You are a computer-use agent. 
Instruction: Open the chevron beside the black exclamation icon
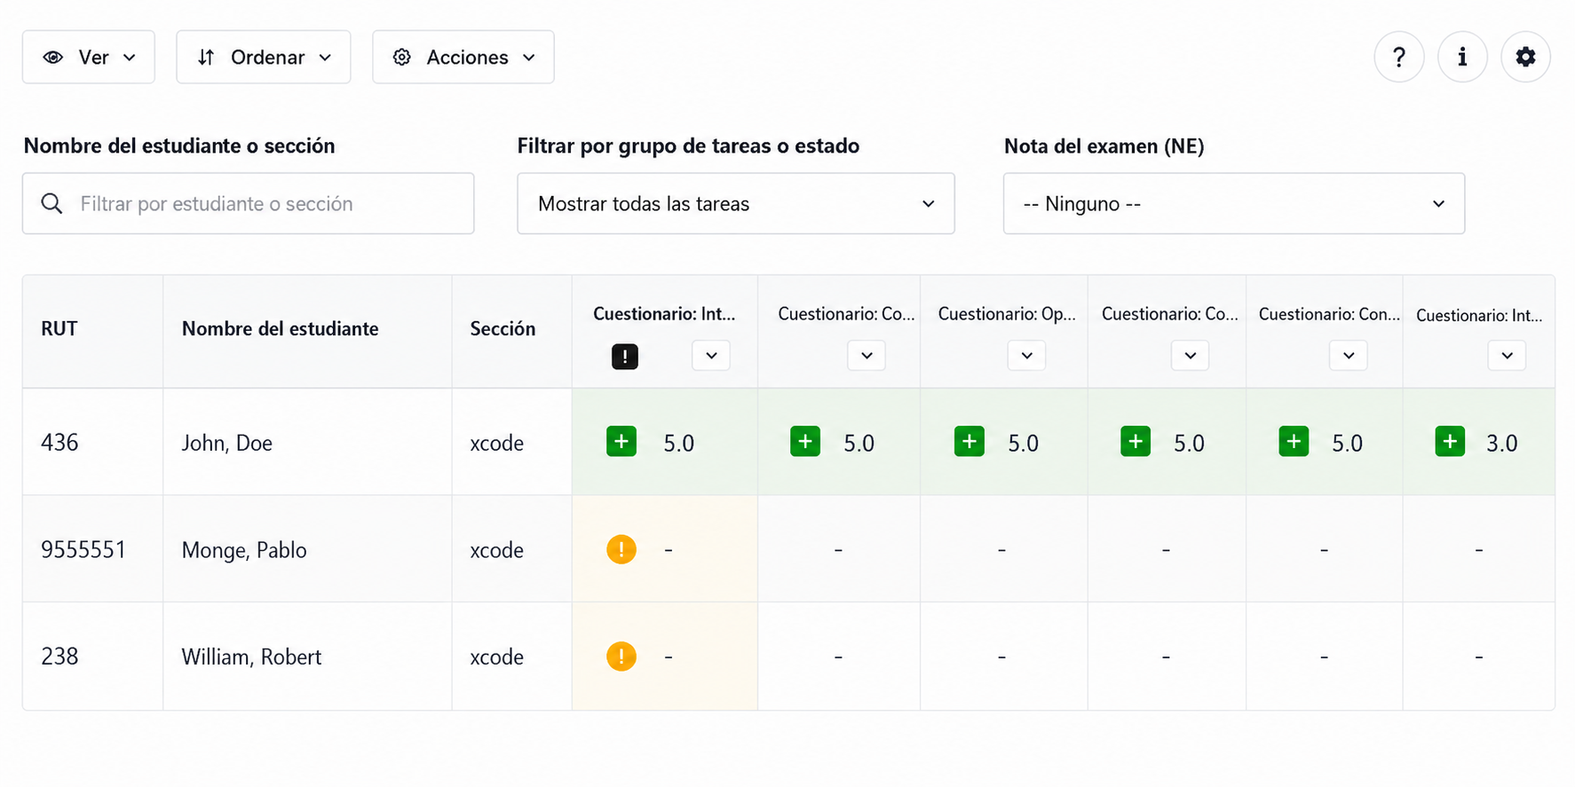pos(711,356)
